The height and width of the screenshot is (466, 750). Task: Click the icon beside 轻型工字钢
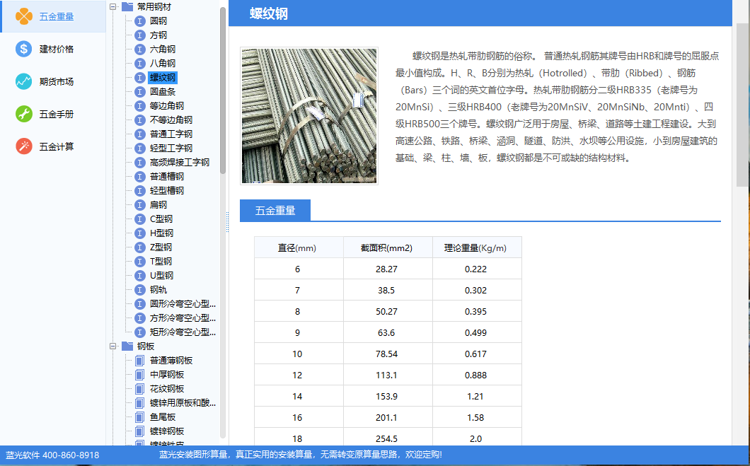139,148
